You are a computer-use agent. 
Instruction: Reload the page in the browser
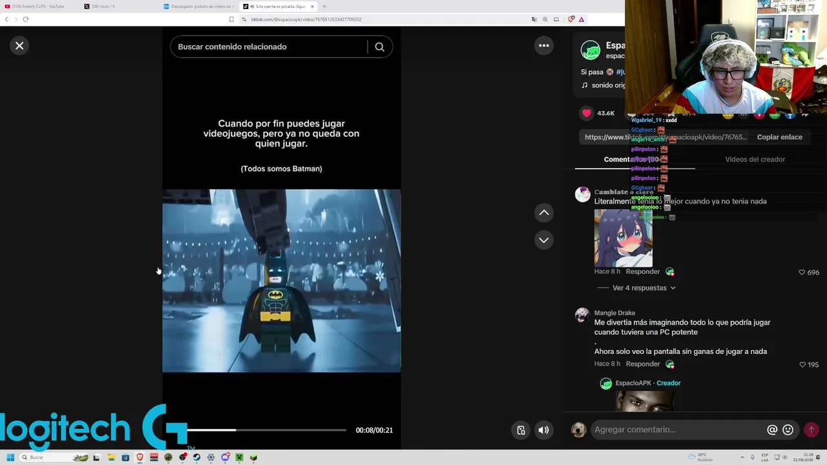click(26, 19)
